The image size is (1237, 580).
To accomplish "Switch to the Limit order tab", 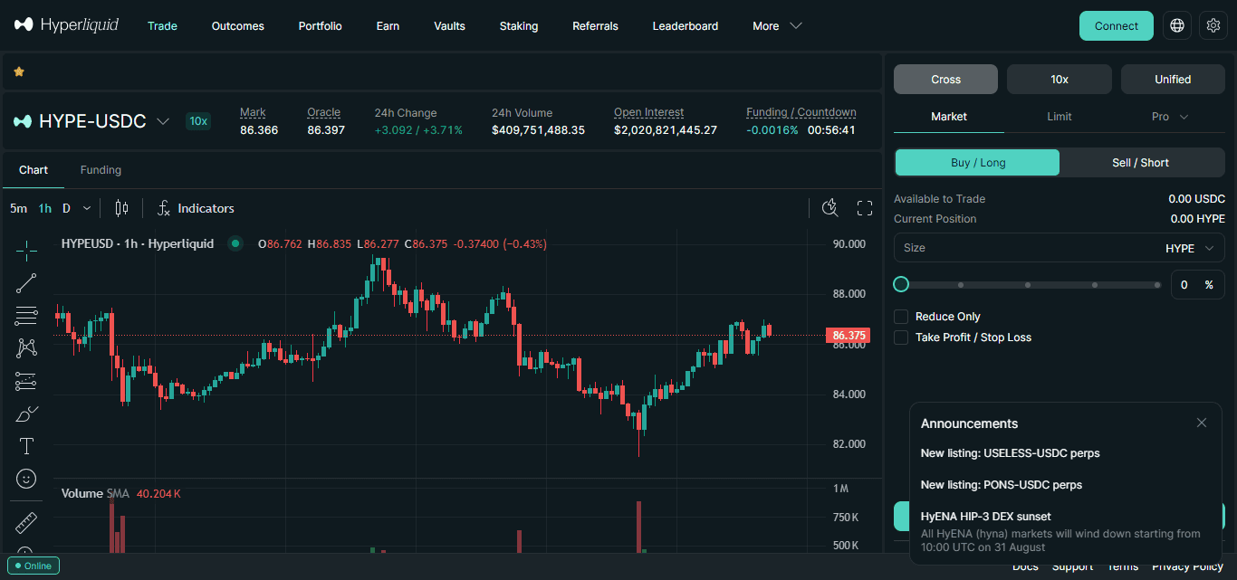I will tap(1060, 117).
